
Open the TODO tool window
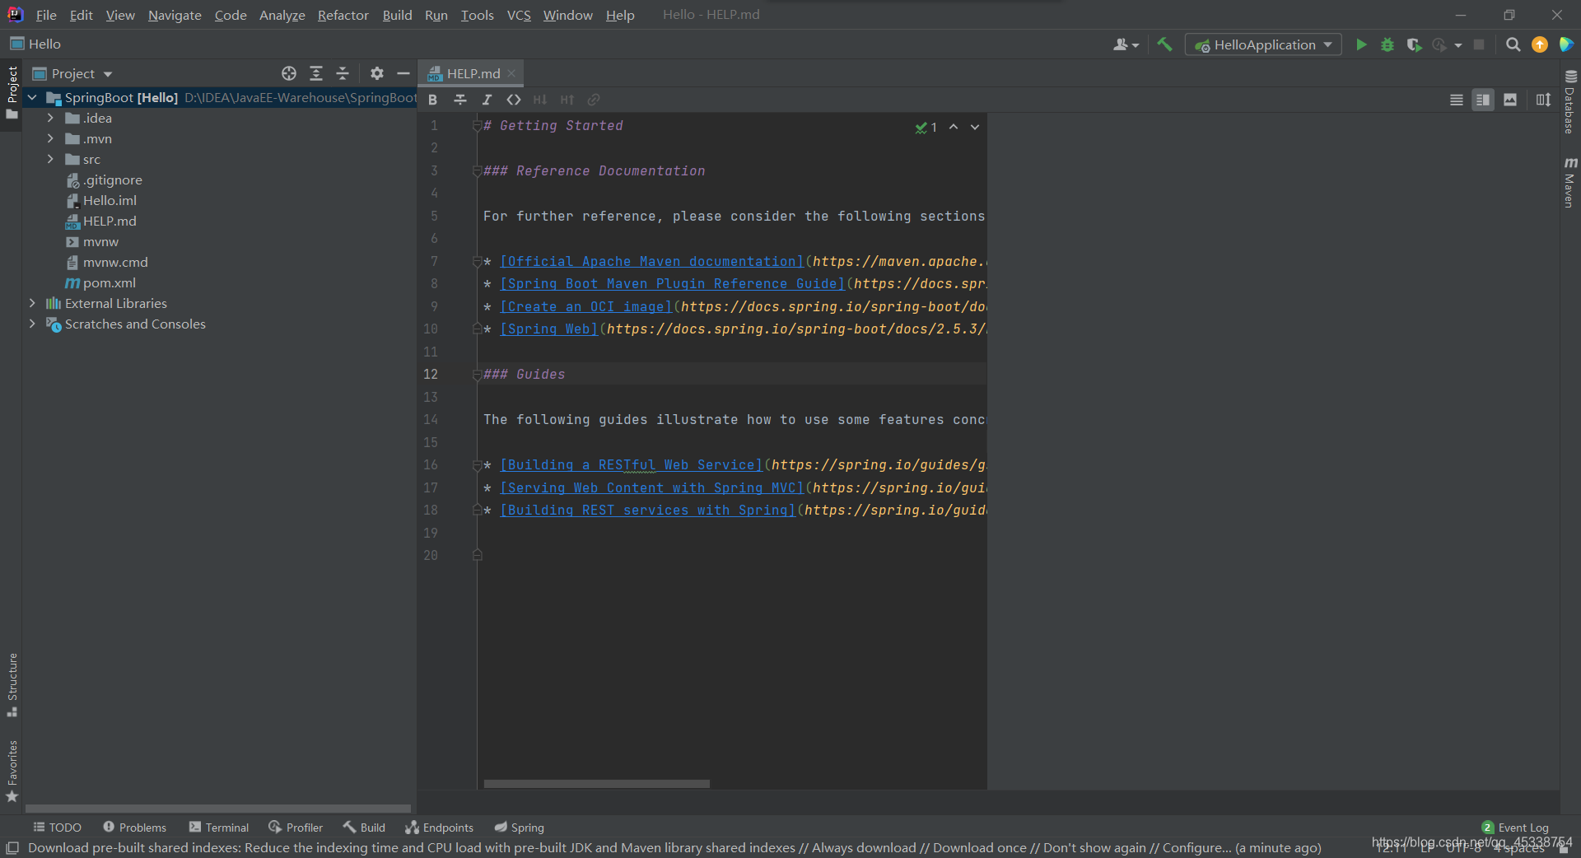(57, 828)
